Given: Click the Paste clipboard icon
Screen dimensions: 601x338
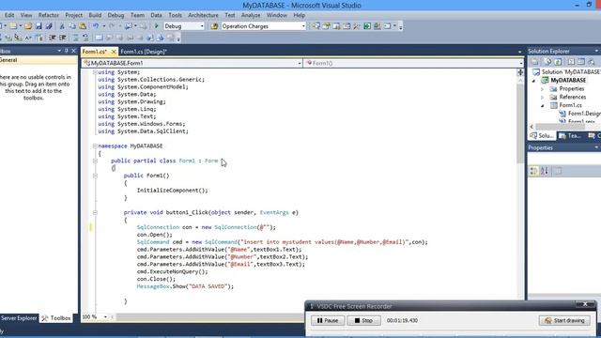Looking at the screenshot, I should tap(83, 26).
